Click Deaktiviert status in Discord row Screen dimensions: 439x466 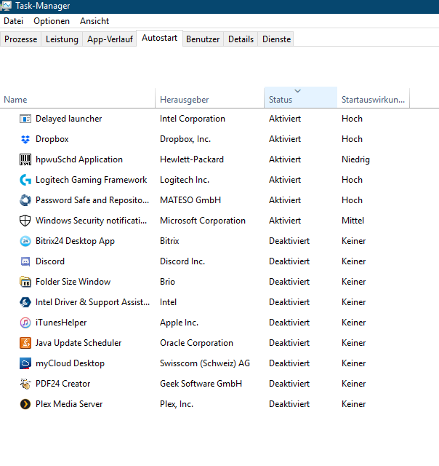(x=289, y=261)
